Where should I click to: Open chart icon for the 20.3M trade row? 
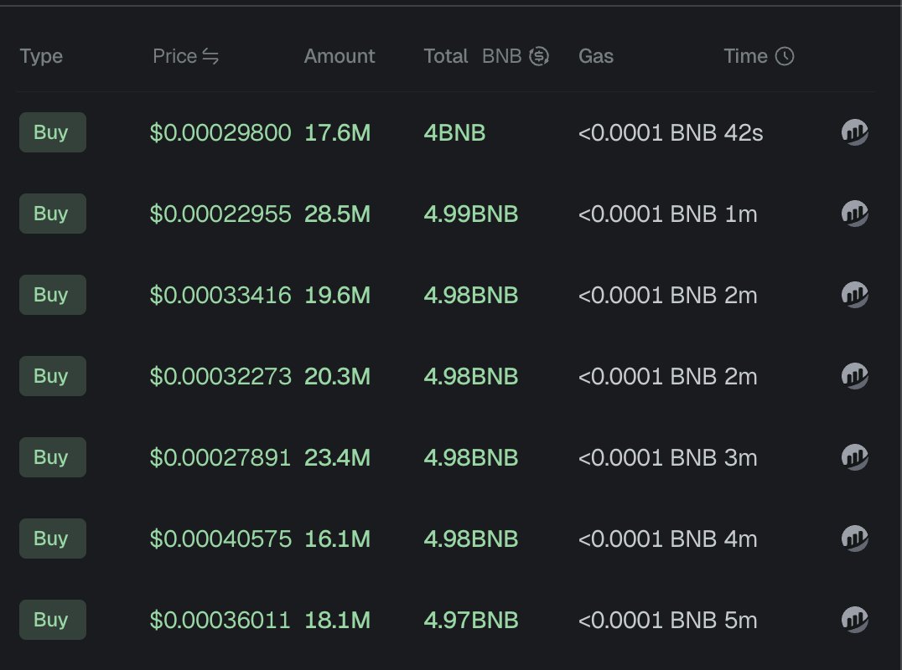coord(855,376)
